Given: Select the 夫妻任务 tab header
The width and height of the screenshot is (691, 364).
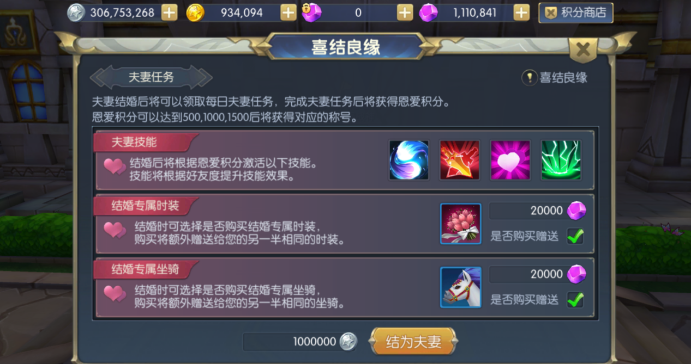Looking at the screenshot, I should (151, 77).
